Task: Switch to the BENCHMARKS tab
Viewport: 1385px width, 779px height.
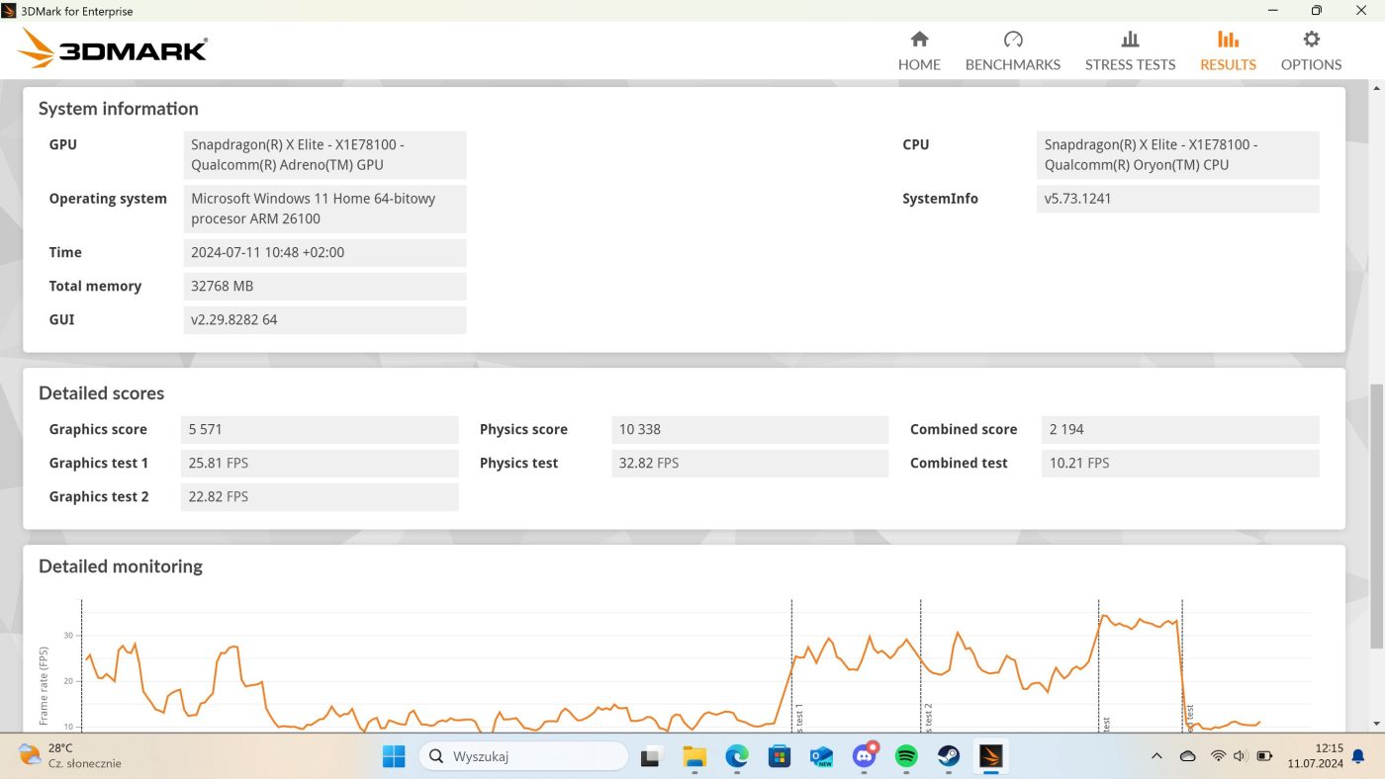Action: click(1012, 51)
